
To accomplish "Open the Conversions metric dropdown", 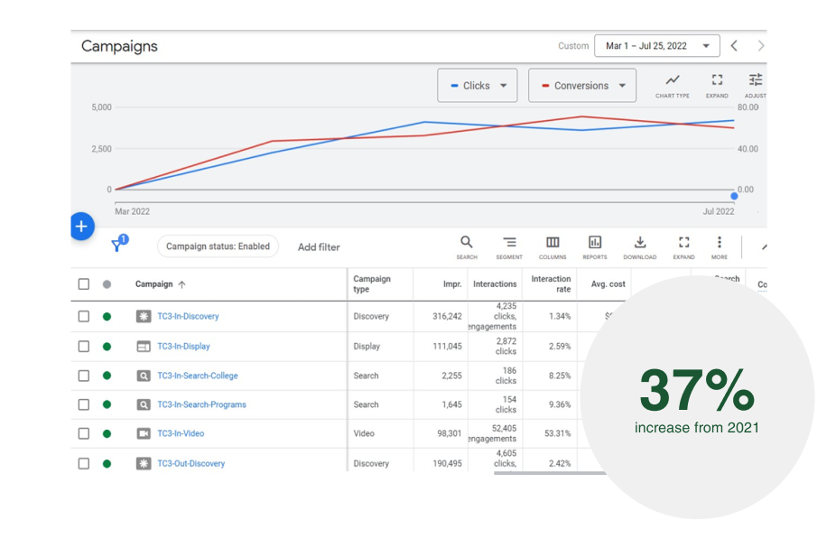I will click(582, 85).
